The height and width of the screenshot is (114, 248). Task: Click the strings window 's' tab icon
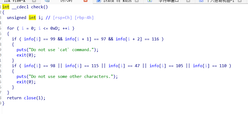tap(149, 1)
